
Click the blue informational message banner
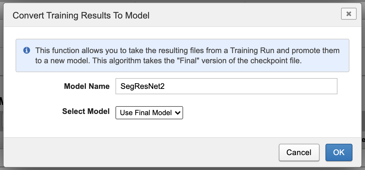pyautogui.click(x=182, y=55)
